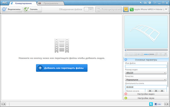Click the blue icon next to Основные параметры
The image size is (170, 107).
click(126, 60)
